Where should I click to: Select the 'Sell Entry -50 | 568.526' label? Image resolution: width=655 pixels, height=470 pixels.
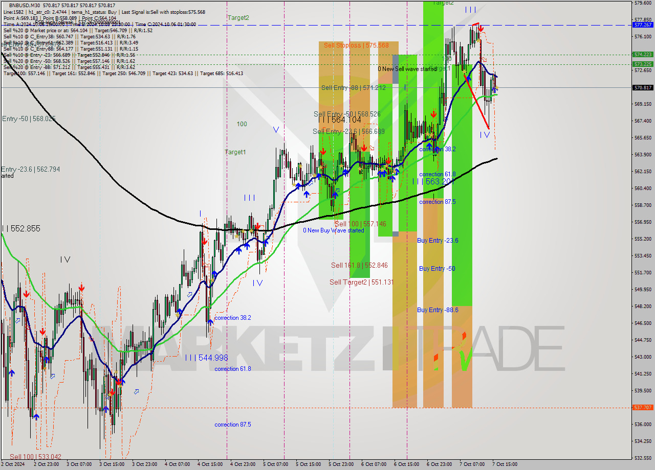tap(346, 114)
